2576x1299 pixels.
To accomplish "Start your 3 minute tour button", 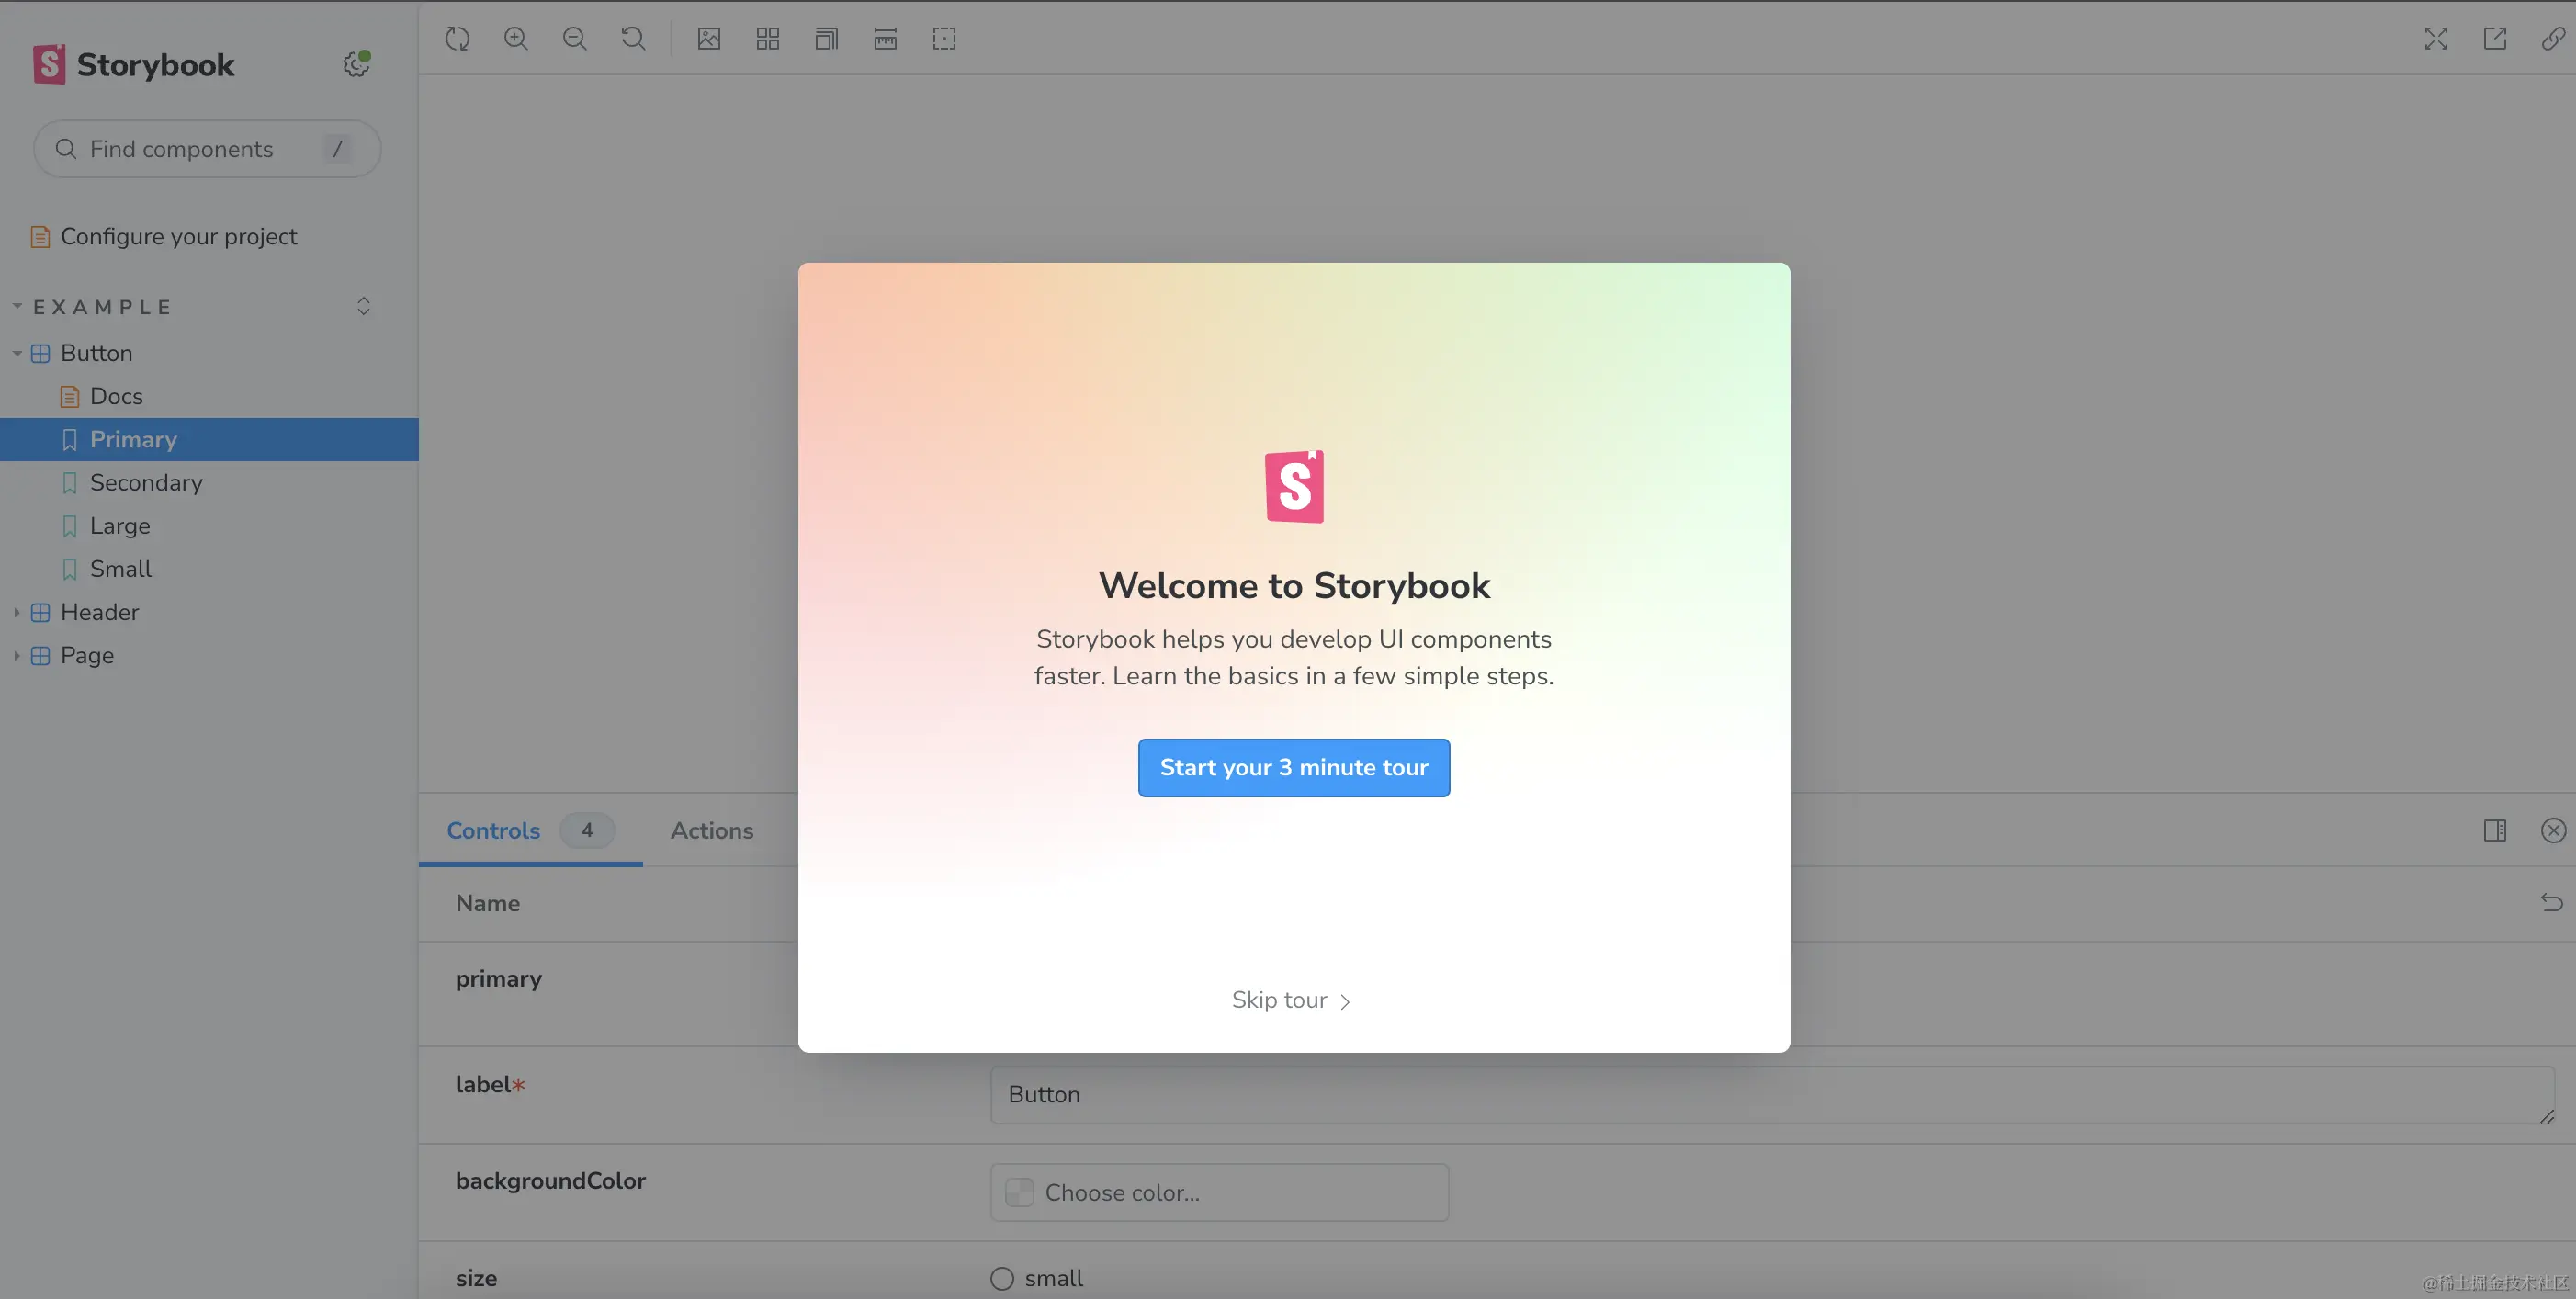I will (1293, 767).
